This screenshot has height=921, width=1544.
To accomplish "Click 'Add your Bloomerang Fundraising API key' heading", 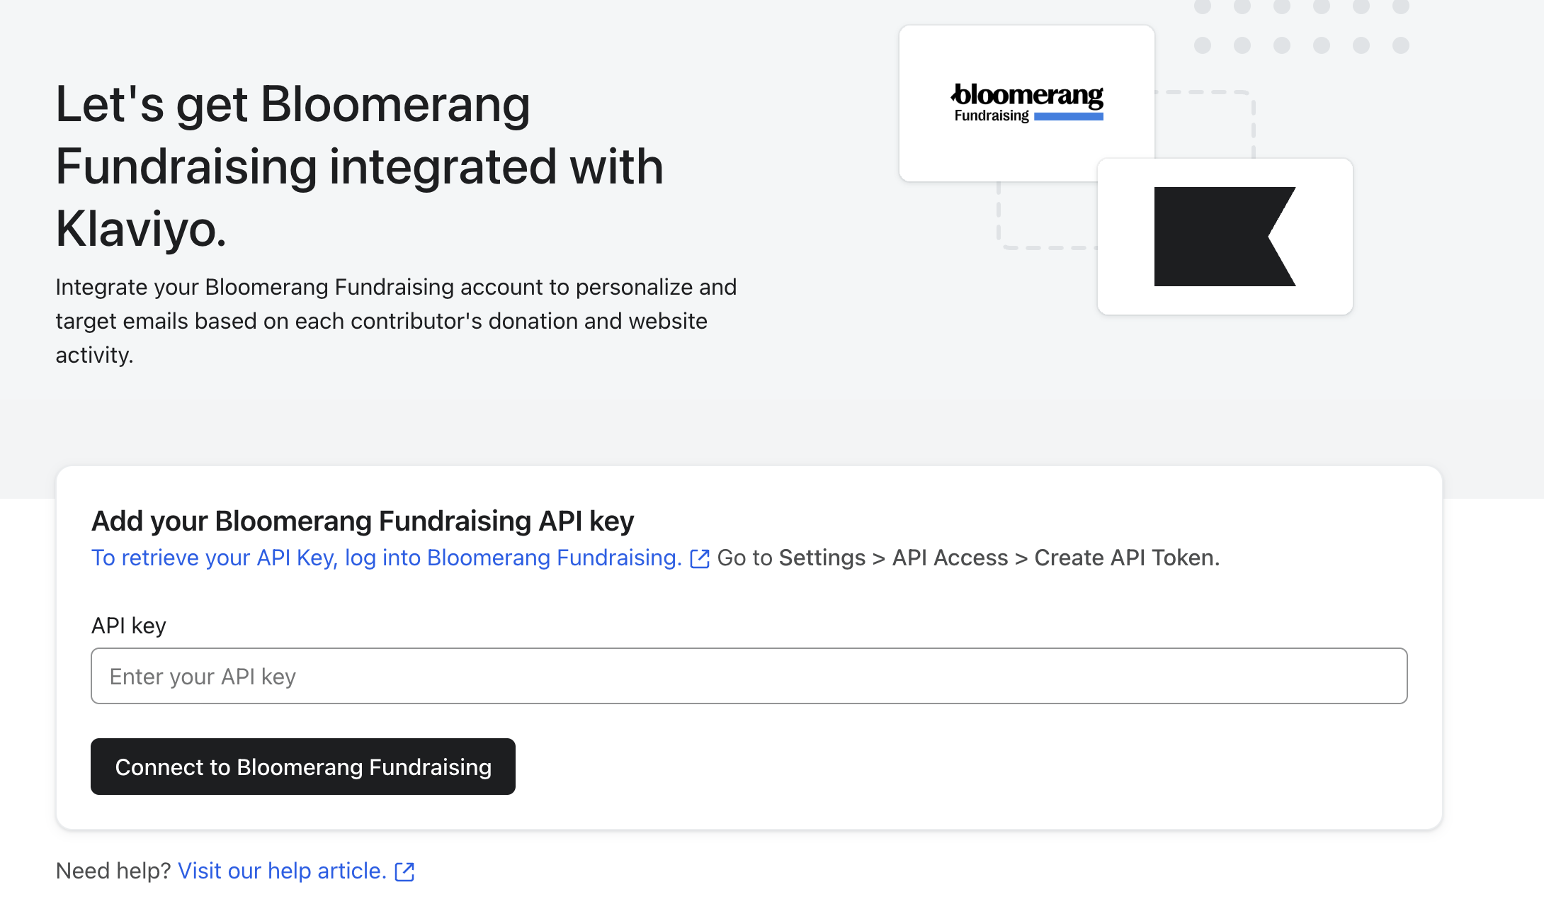I will [363, 521].
